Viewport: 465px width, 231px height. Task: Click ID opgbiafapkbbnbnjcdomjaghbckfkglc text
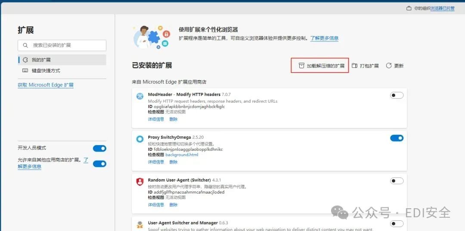(186, 106)
